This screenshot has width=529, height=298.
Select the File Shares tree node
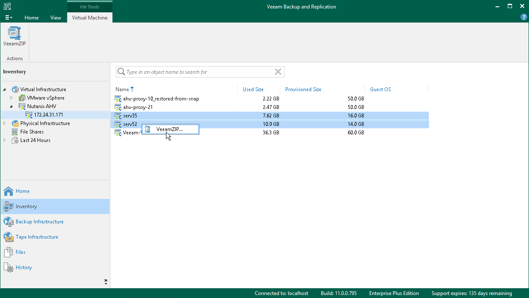[31, 132]
